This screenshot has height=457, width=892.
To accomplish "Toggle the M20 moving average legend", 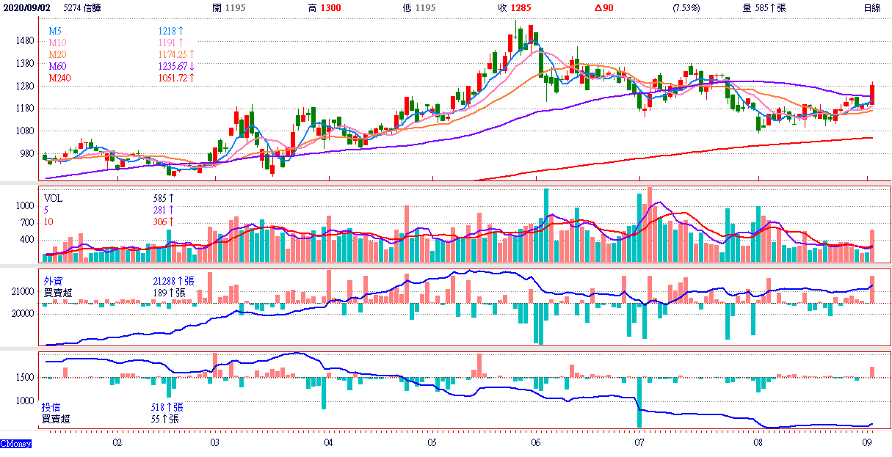I will [x=57, y=55].
